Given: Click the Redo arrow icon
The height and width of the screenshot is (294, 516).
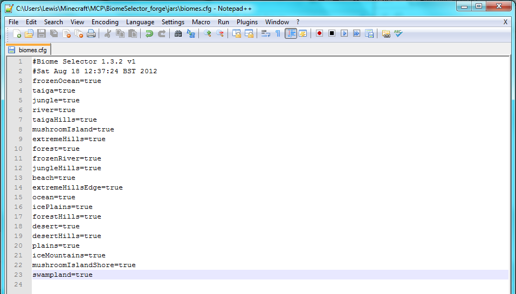Looking at the screenshot, I should pyautogui.click(x=162, y=33).
